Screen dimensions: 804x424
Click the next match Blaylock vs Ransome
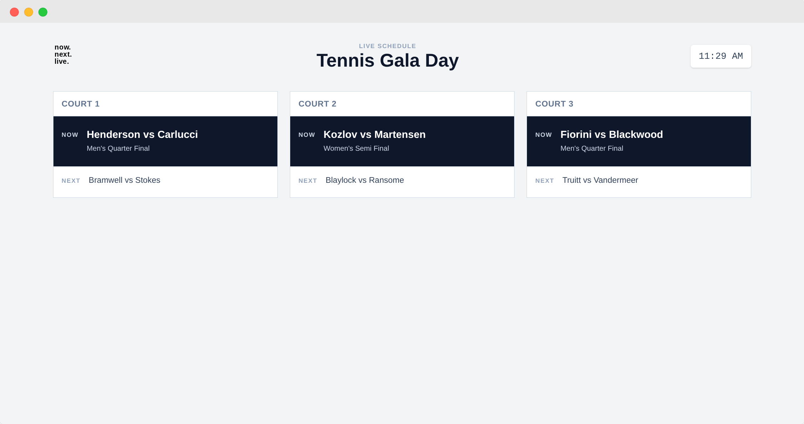click(364, 180)
